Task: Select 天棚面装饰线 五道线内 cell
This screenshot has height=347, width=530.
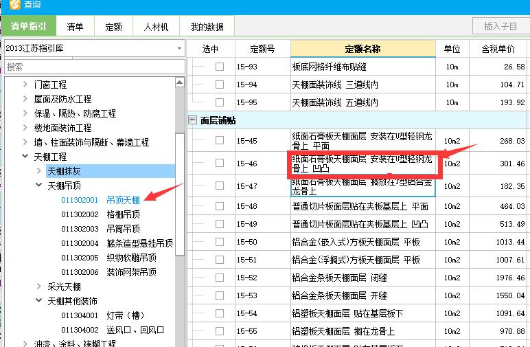Action: [x=362, y=102]
